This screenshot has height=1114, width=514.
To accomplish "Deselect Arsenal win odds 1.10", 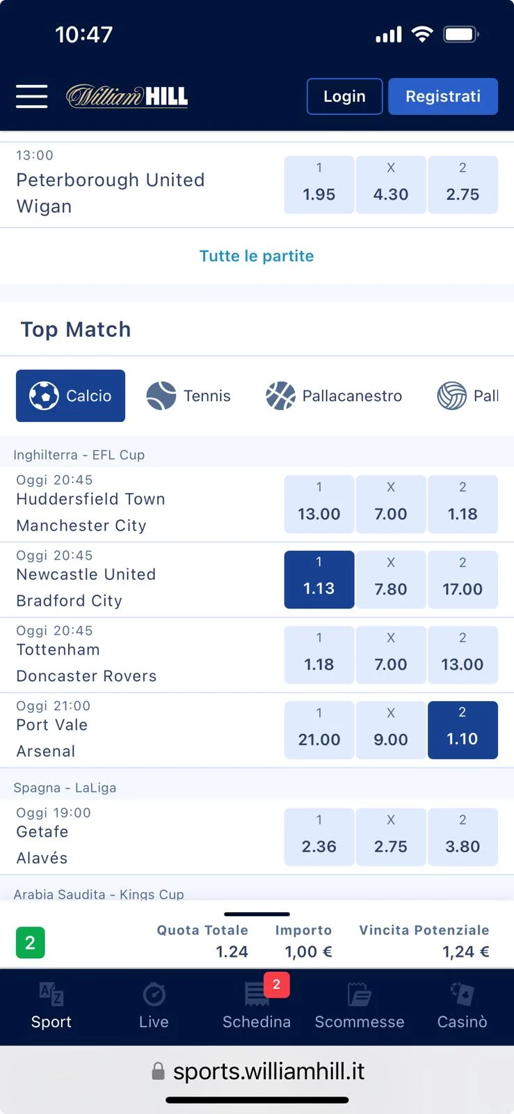I will (x=463, y=730).
